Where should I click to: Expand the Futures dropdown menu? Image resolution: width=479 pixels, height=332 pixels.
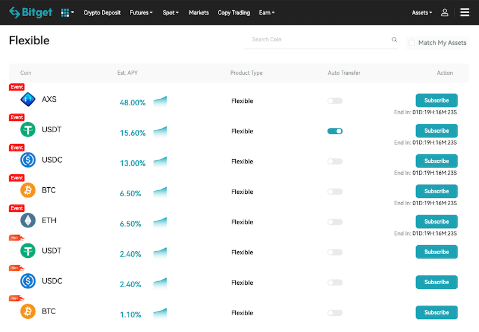pos(141,13)
